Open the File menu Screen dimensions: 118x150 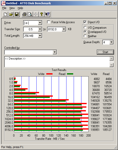4,8
